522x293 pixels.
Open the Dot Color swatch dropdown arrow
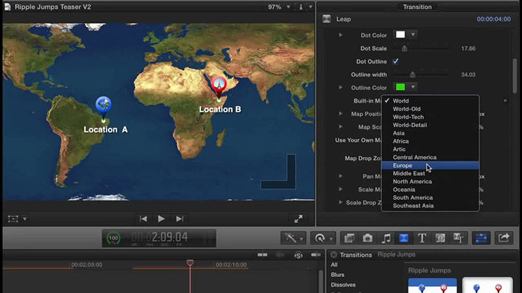tap(413, 35)
